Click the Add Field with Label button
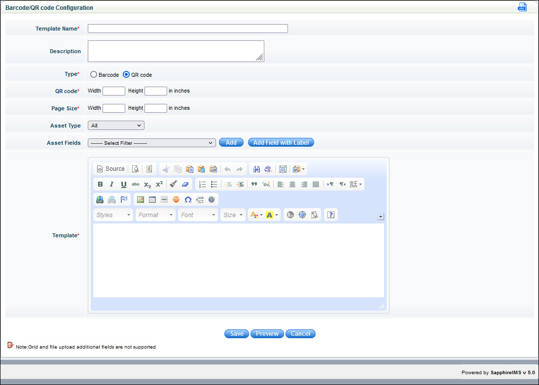This screenshot has height=385, width=539. coord(281,142)
